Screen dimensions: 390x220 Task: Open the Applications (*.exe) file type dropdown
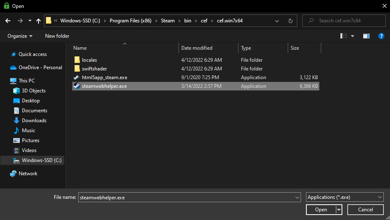pos(345,198)
